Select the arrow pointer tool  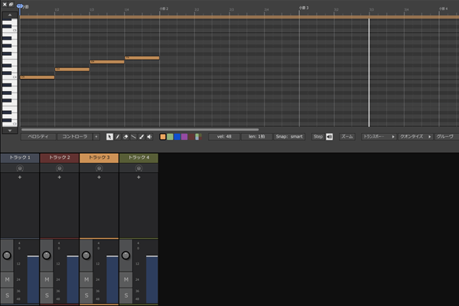pos(109,137)
